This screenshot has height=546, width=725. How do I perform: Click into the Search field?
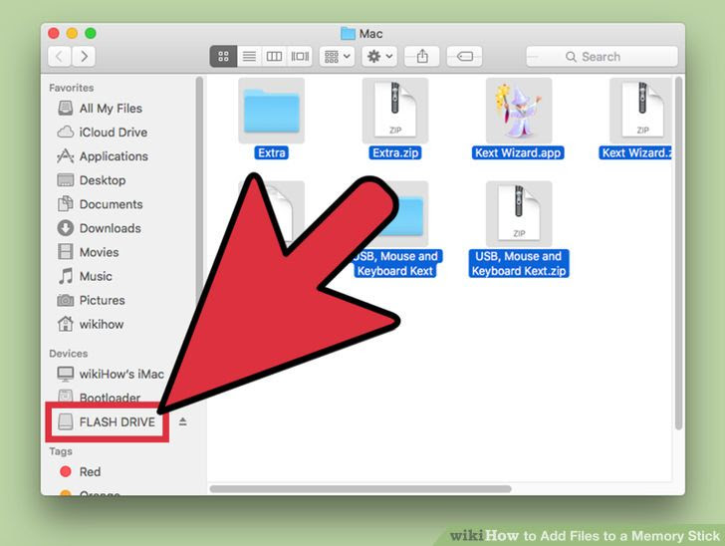[602, 57]
